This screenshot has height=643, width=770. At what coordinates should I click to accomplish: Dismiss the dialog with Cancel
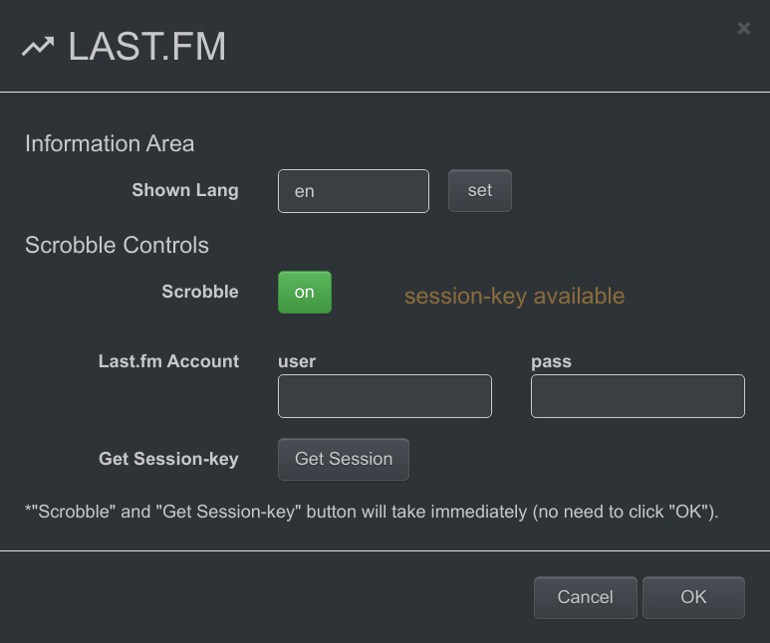586,597
